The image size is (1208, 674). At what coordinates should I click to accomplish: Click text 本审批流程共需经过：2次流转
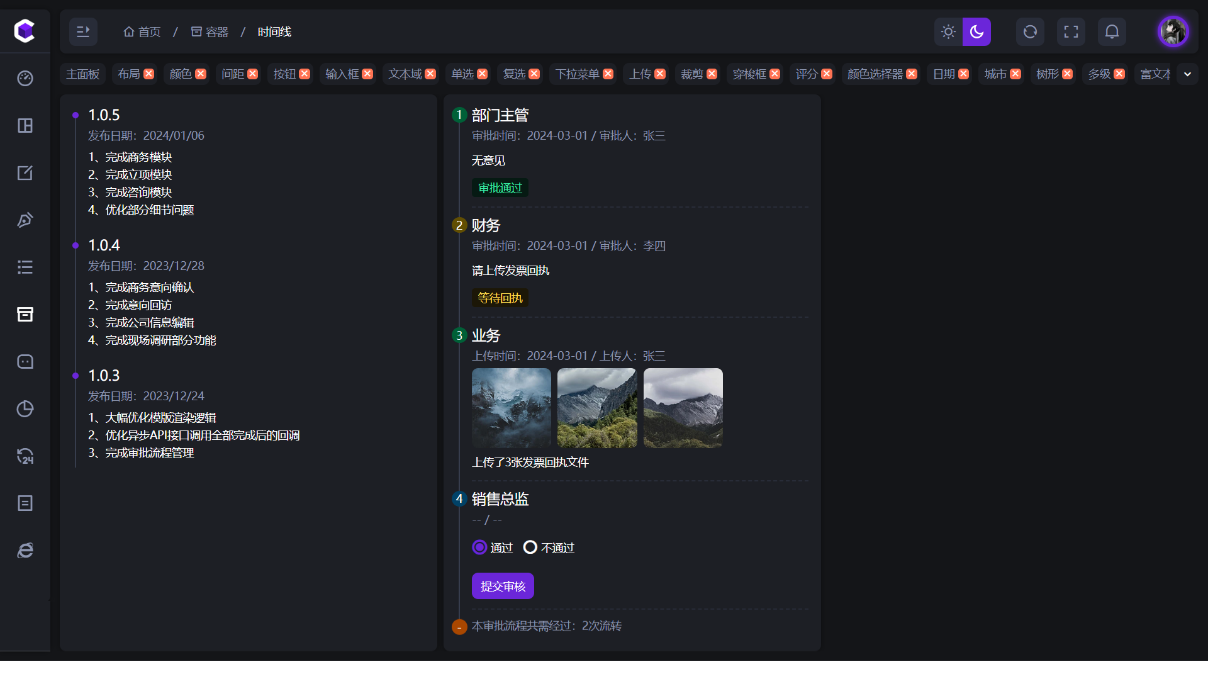(547, 626)
